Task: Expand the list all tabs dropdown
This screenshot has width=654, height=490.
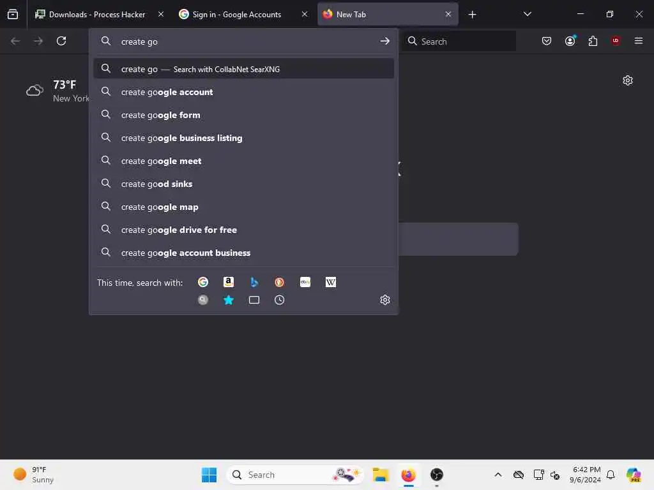Action: [x=527, y=14]
